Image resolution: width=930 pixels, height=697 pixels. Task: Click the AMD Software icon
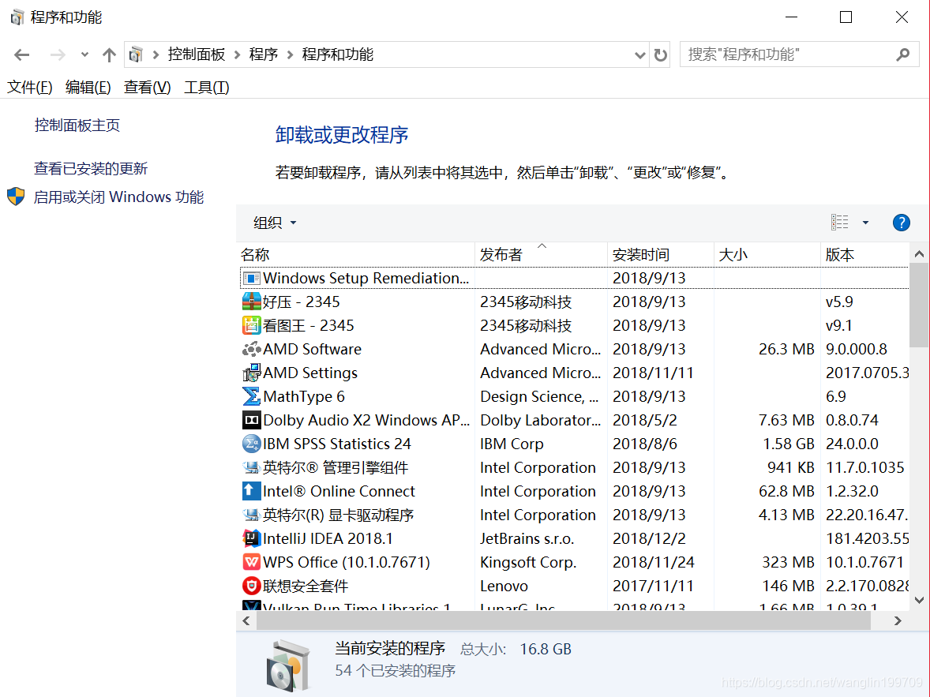[x=252, y=350]
